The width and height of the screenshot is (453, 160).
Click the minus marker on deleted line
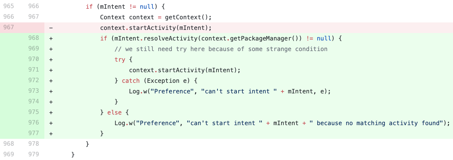[x=51, y=28]
